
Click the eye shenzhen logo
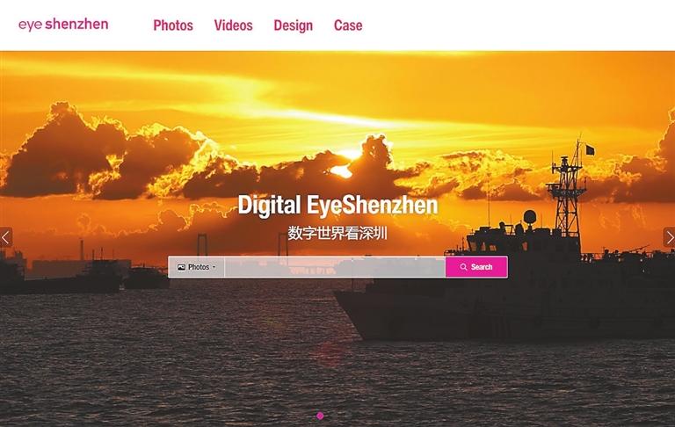point(63,25)
